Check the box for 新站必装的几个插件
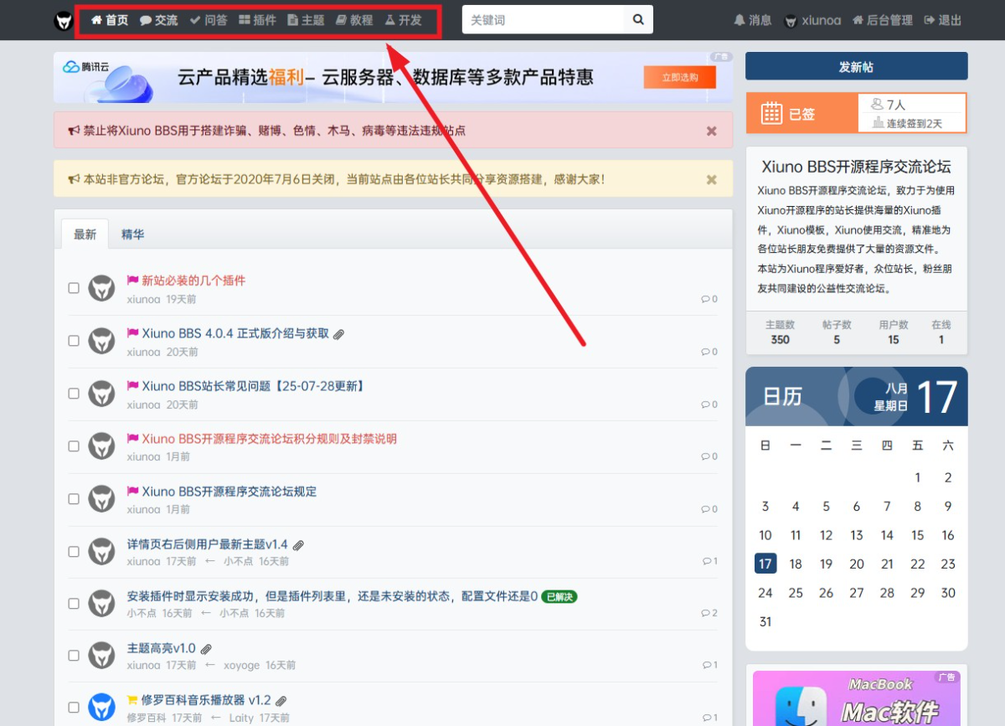Image resolution: width=1005 pixels, height=726 pixels. pyautogui.click(x=74, y=288)
